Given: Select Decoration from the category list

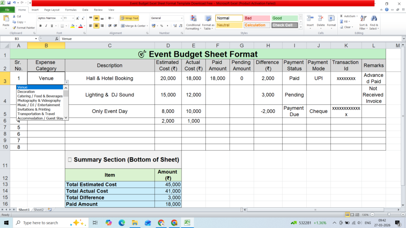Looking at the screenshot, I should coord(40,92).
